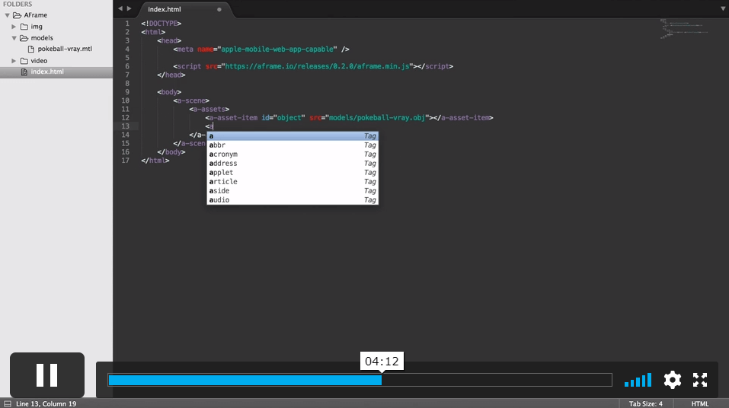Screen dimensions: 729x408
Task: Click the 04:12 timestamp tooltip
Action: (382, 361)
